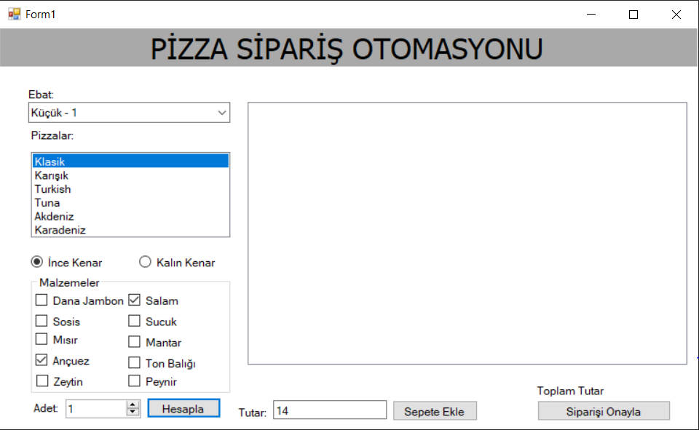This screenshot has height=430, width=699.
Task: Uncheck the Ançuez topping
Action: (x=42, y=360)
